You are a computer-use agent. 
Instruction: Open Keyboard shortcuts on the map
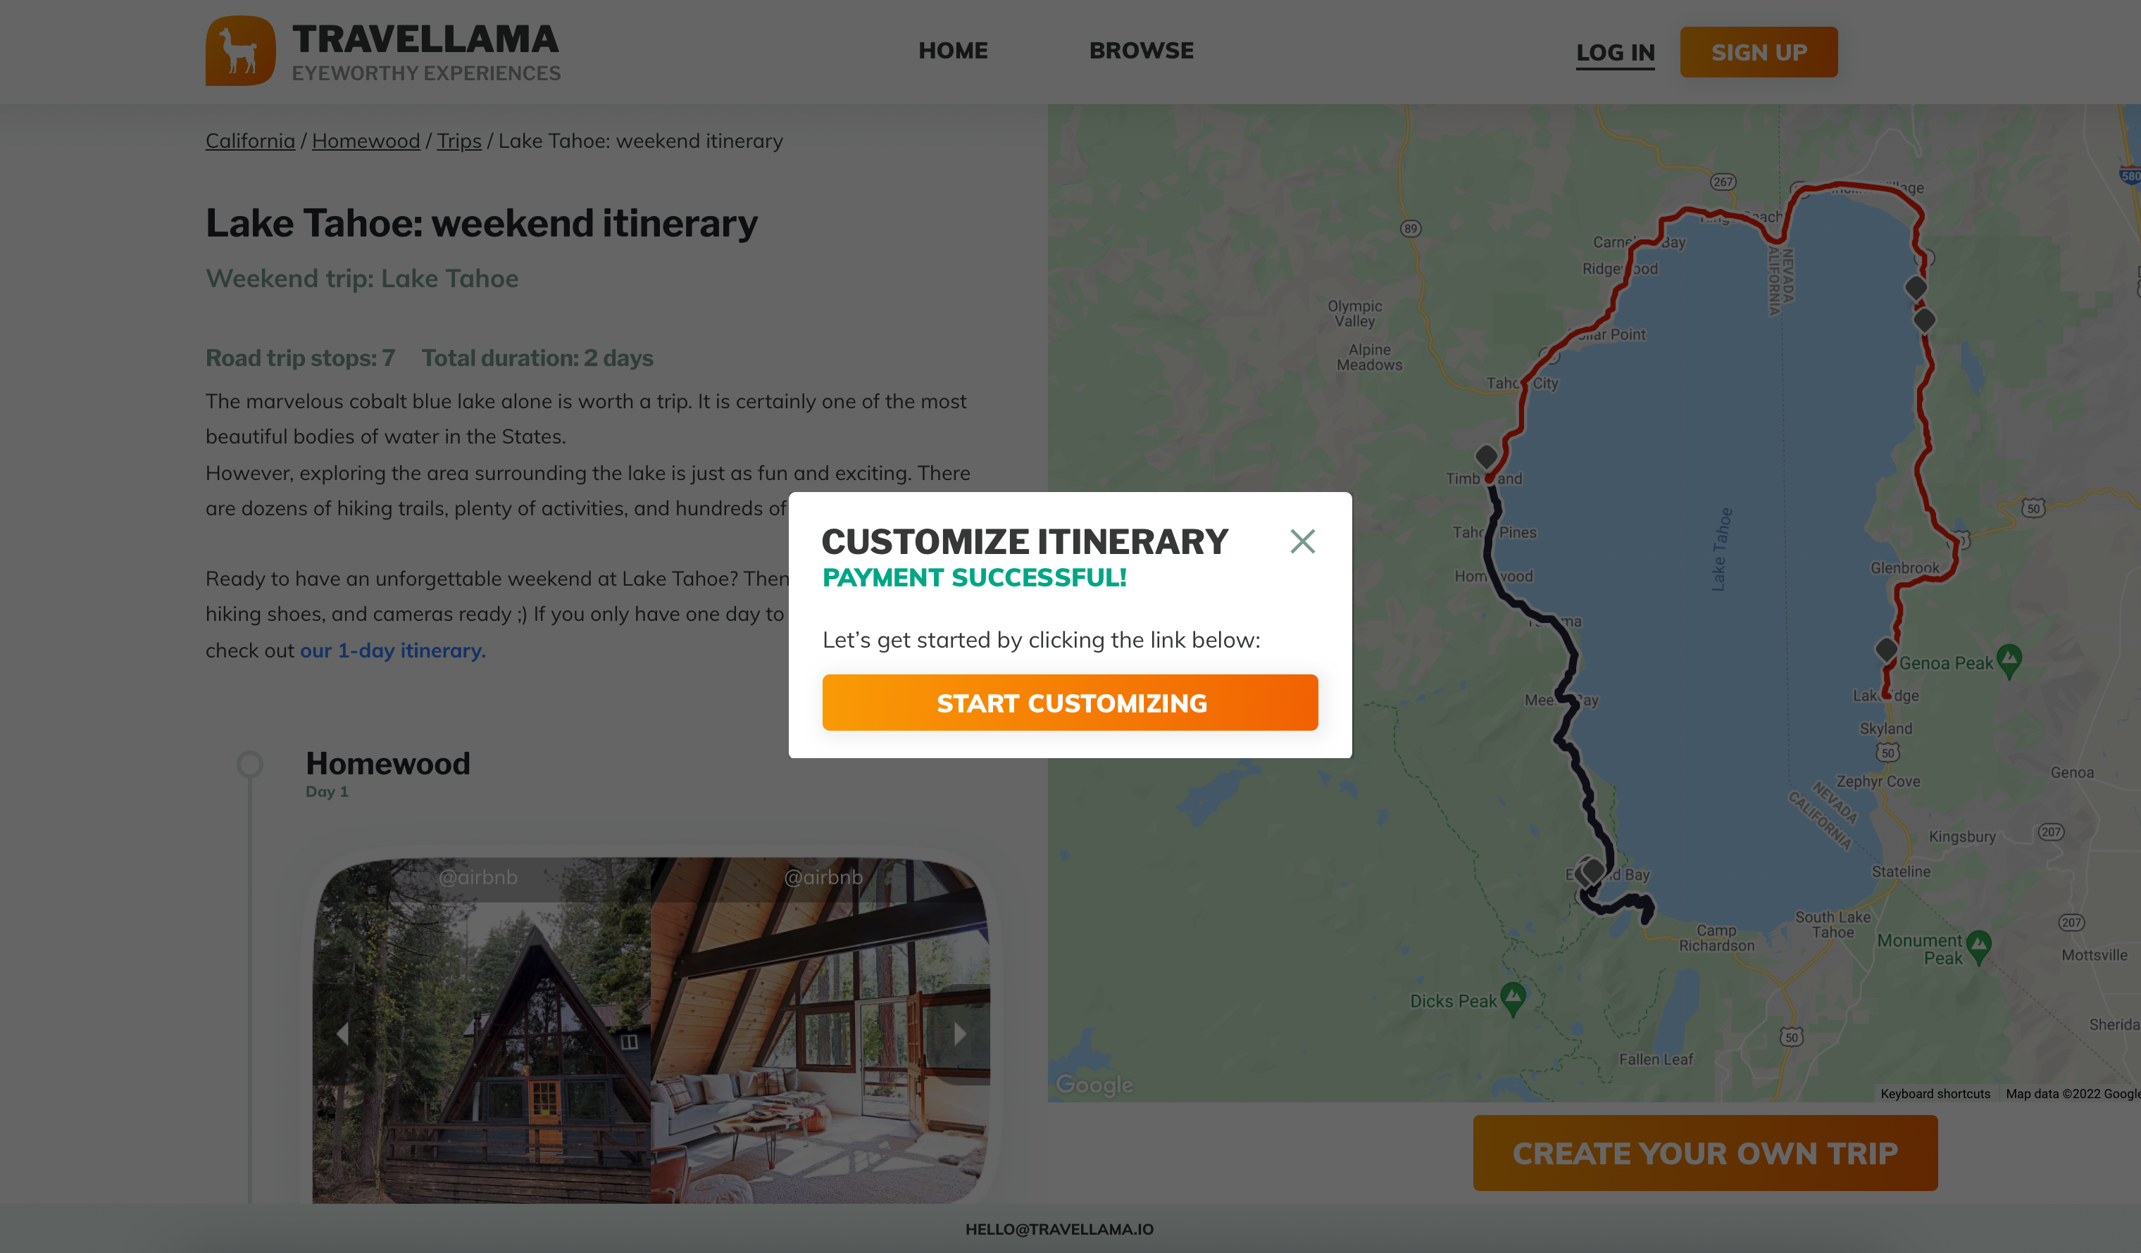[x=1935, y=1093]
